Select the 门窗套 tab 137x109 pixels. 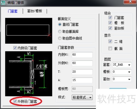click(x=13, y=11)
